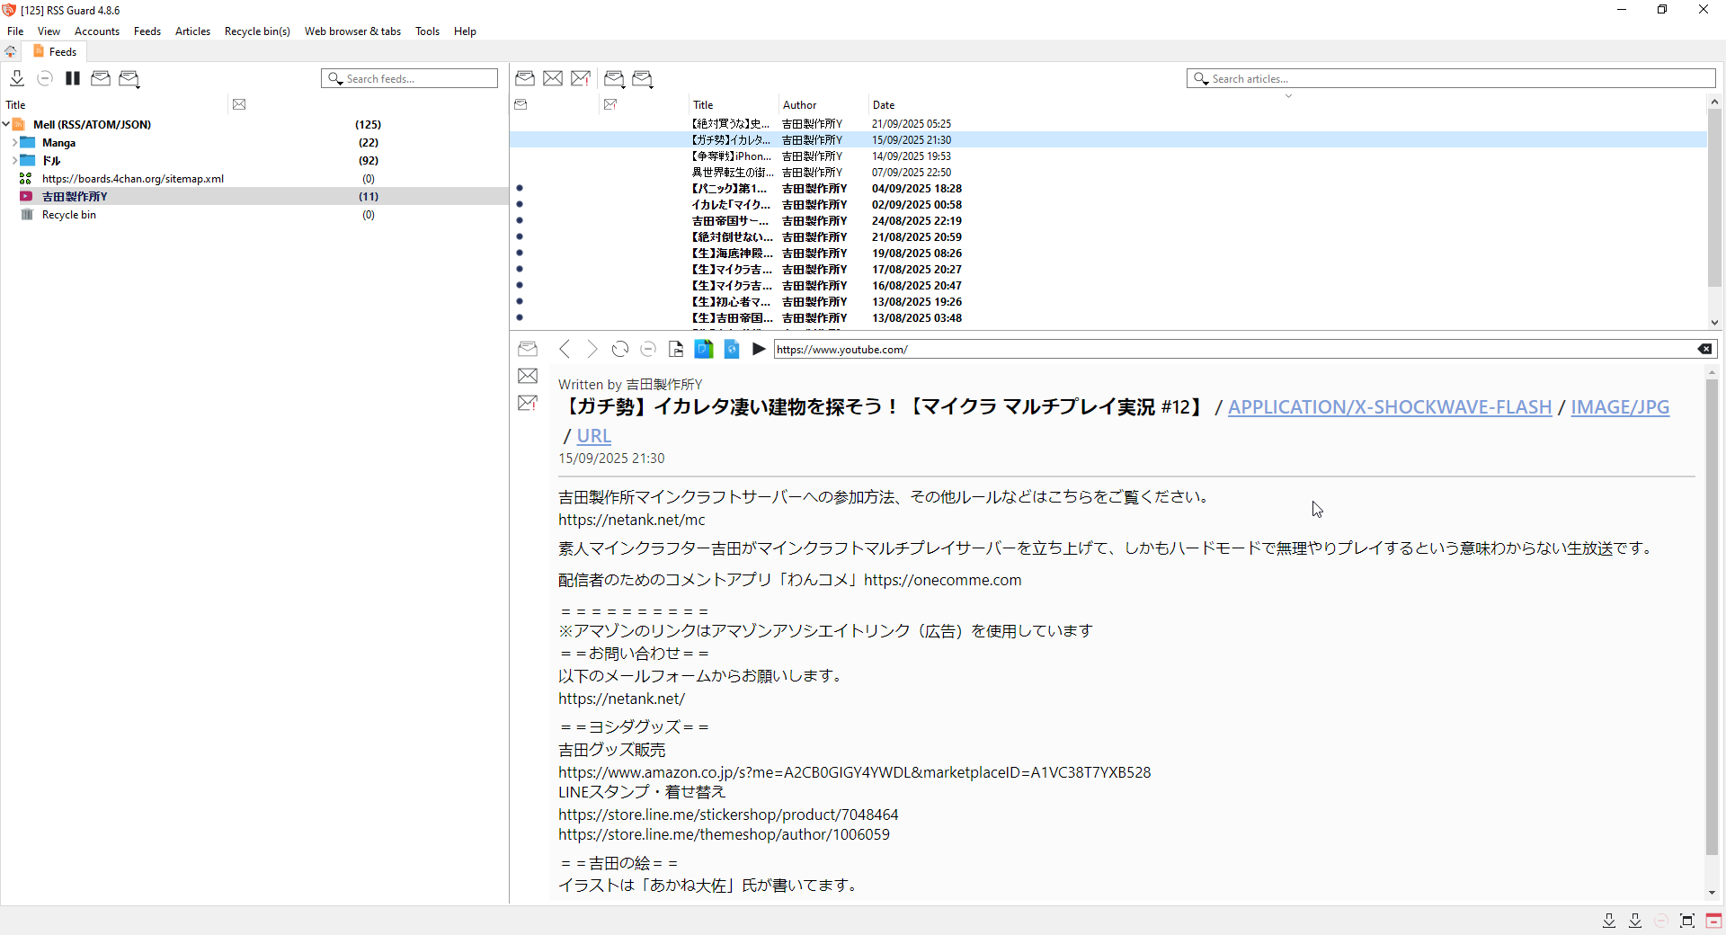Open feed display options dropdown in feeds toolbar
This screenshot has width=1726, height=935.
click(129, 78)
